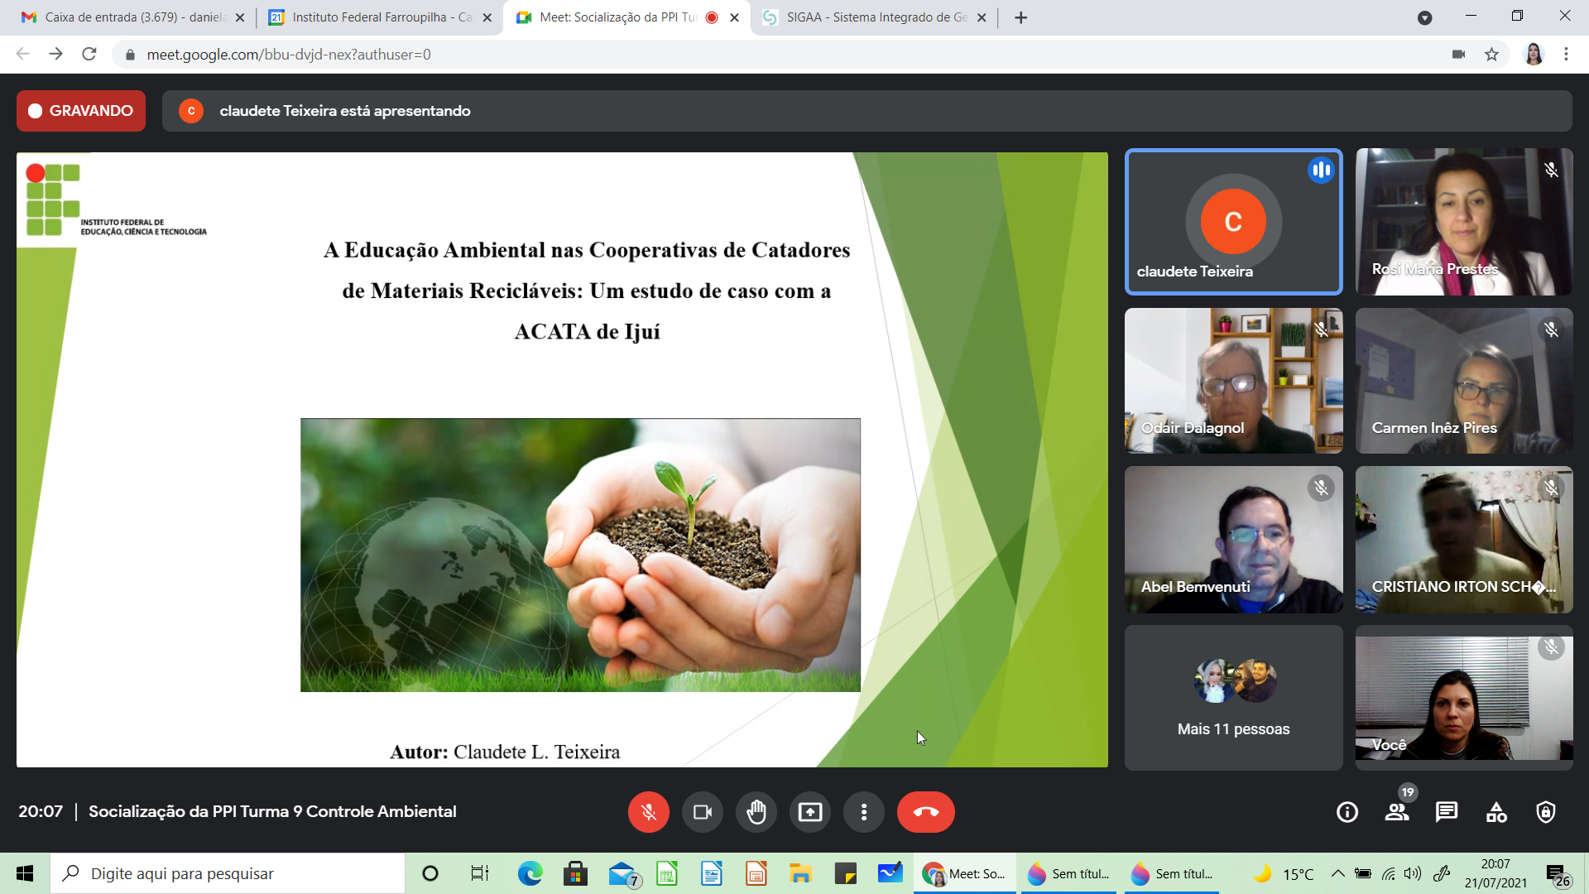Show hidden system tray icons chevron

1337,873
